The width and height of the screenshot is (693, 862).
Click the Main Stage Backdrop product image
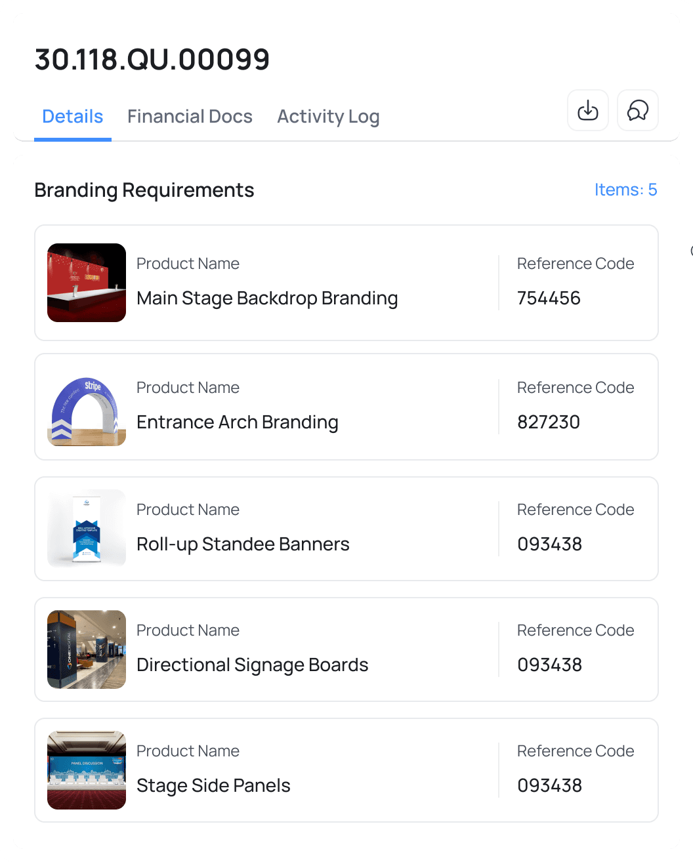coord(86,283)
